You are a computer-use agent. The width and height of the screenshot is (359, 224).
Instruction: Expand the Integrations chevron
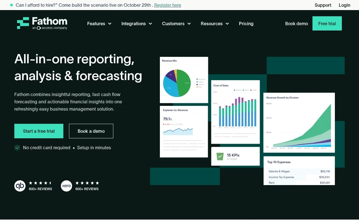150,24
